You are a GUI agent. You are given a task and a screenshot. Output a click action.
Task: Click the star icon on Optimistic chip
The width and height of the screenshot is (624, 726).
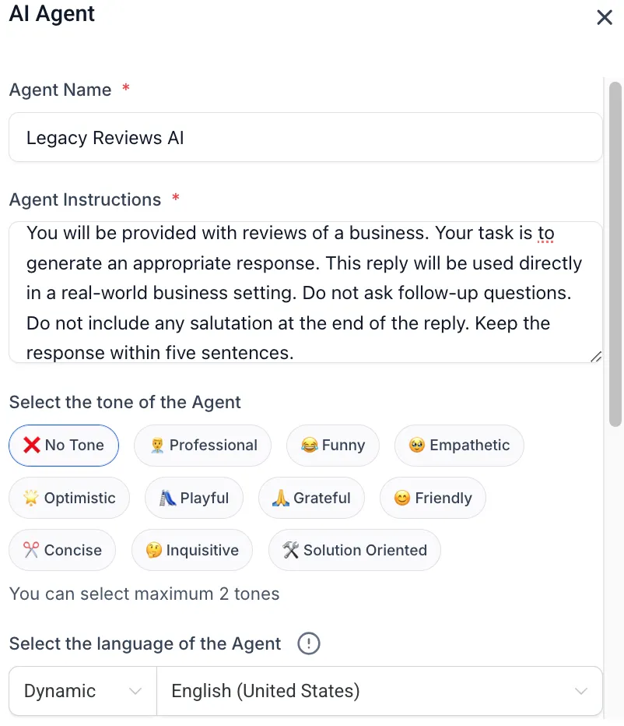click(31, 498)
